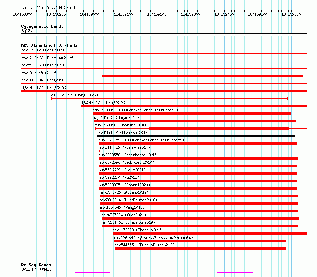
Task: Click the esv8912 (Ahn2009) variant label
Action: tap(40, 72)
